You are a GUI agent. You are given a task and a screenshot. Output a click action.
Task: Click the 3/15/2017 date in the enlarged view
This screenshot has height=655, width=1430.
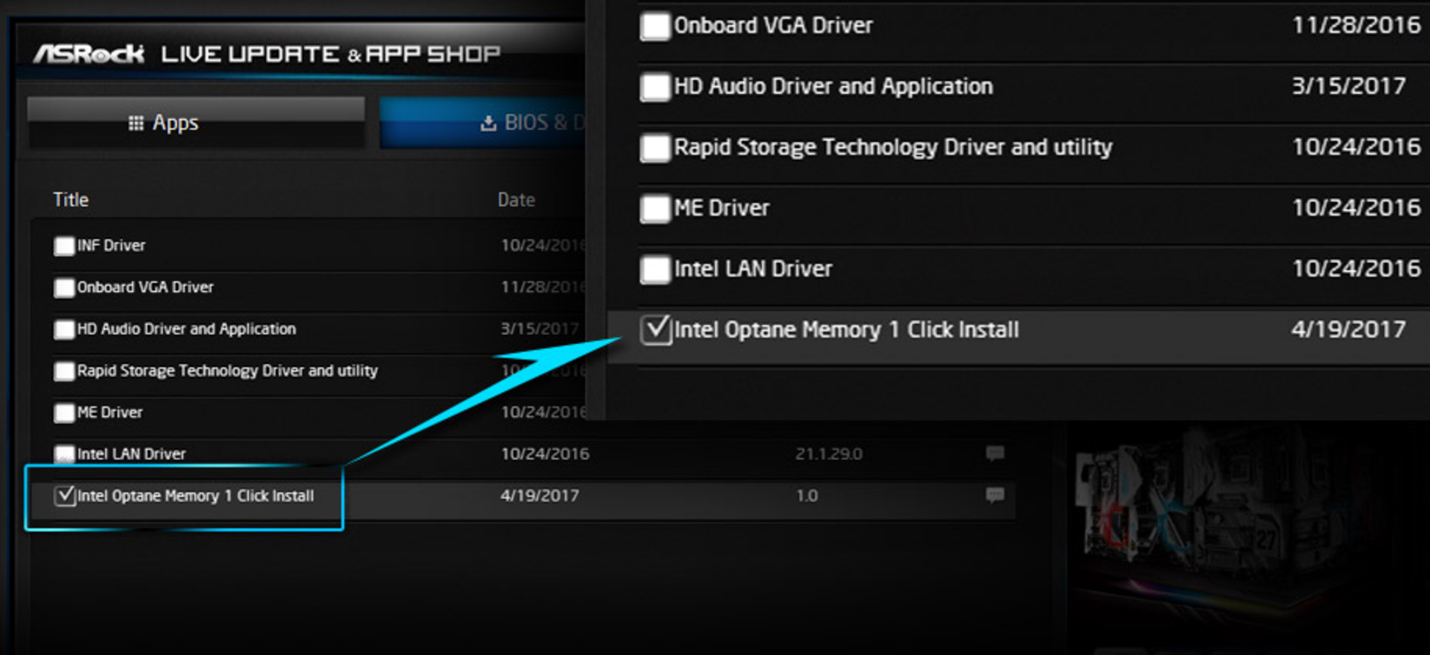pos(1348,86)
